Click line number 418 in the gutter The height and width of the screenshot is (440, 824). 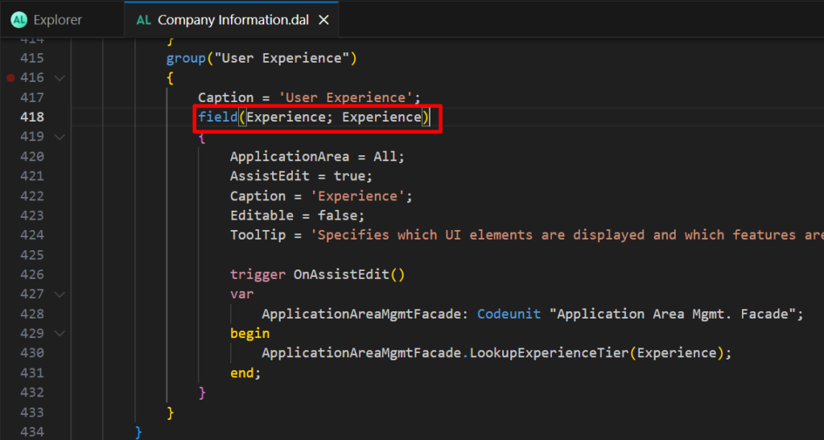pos(31,117)
